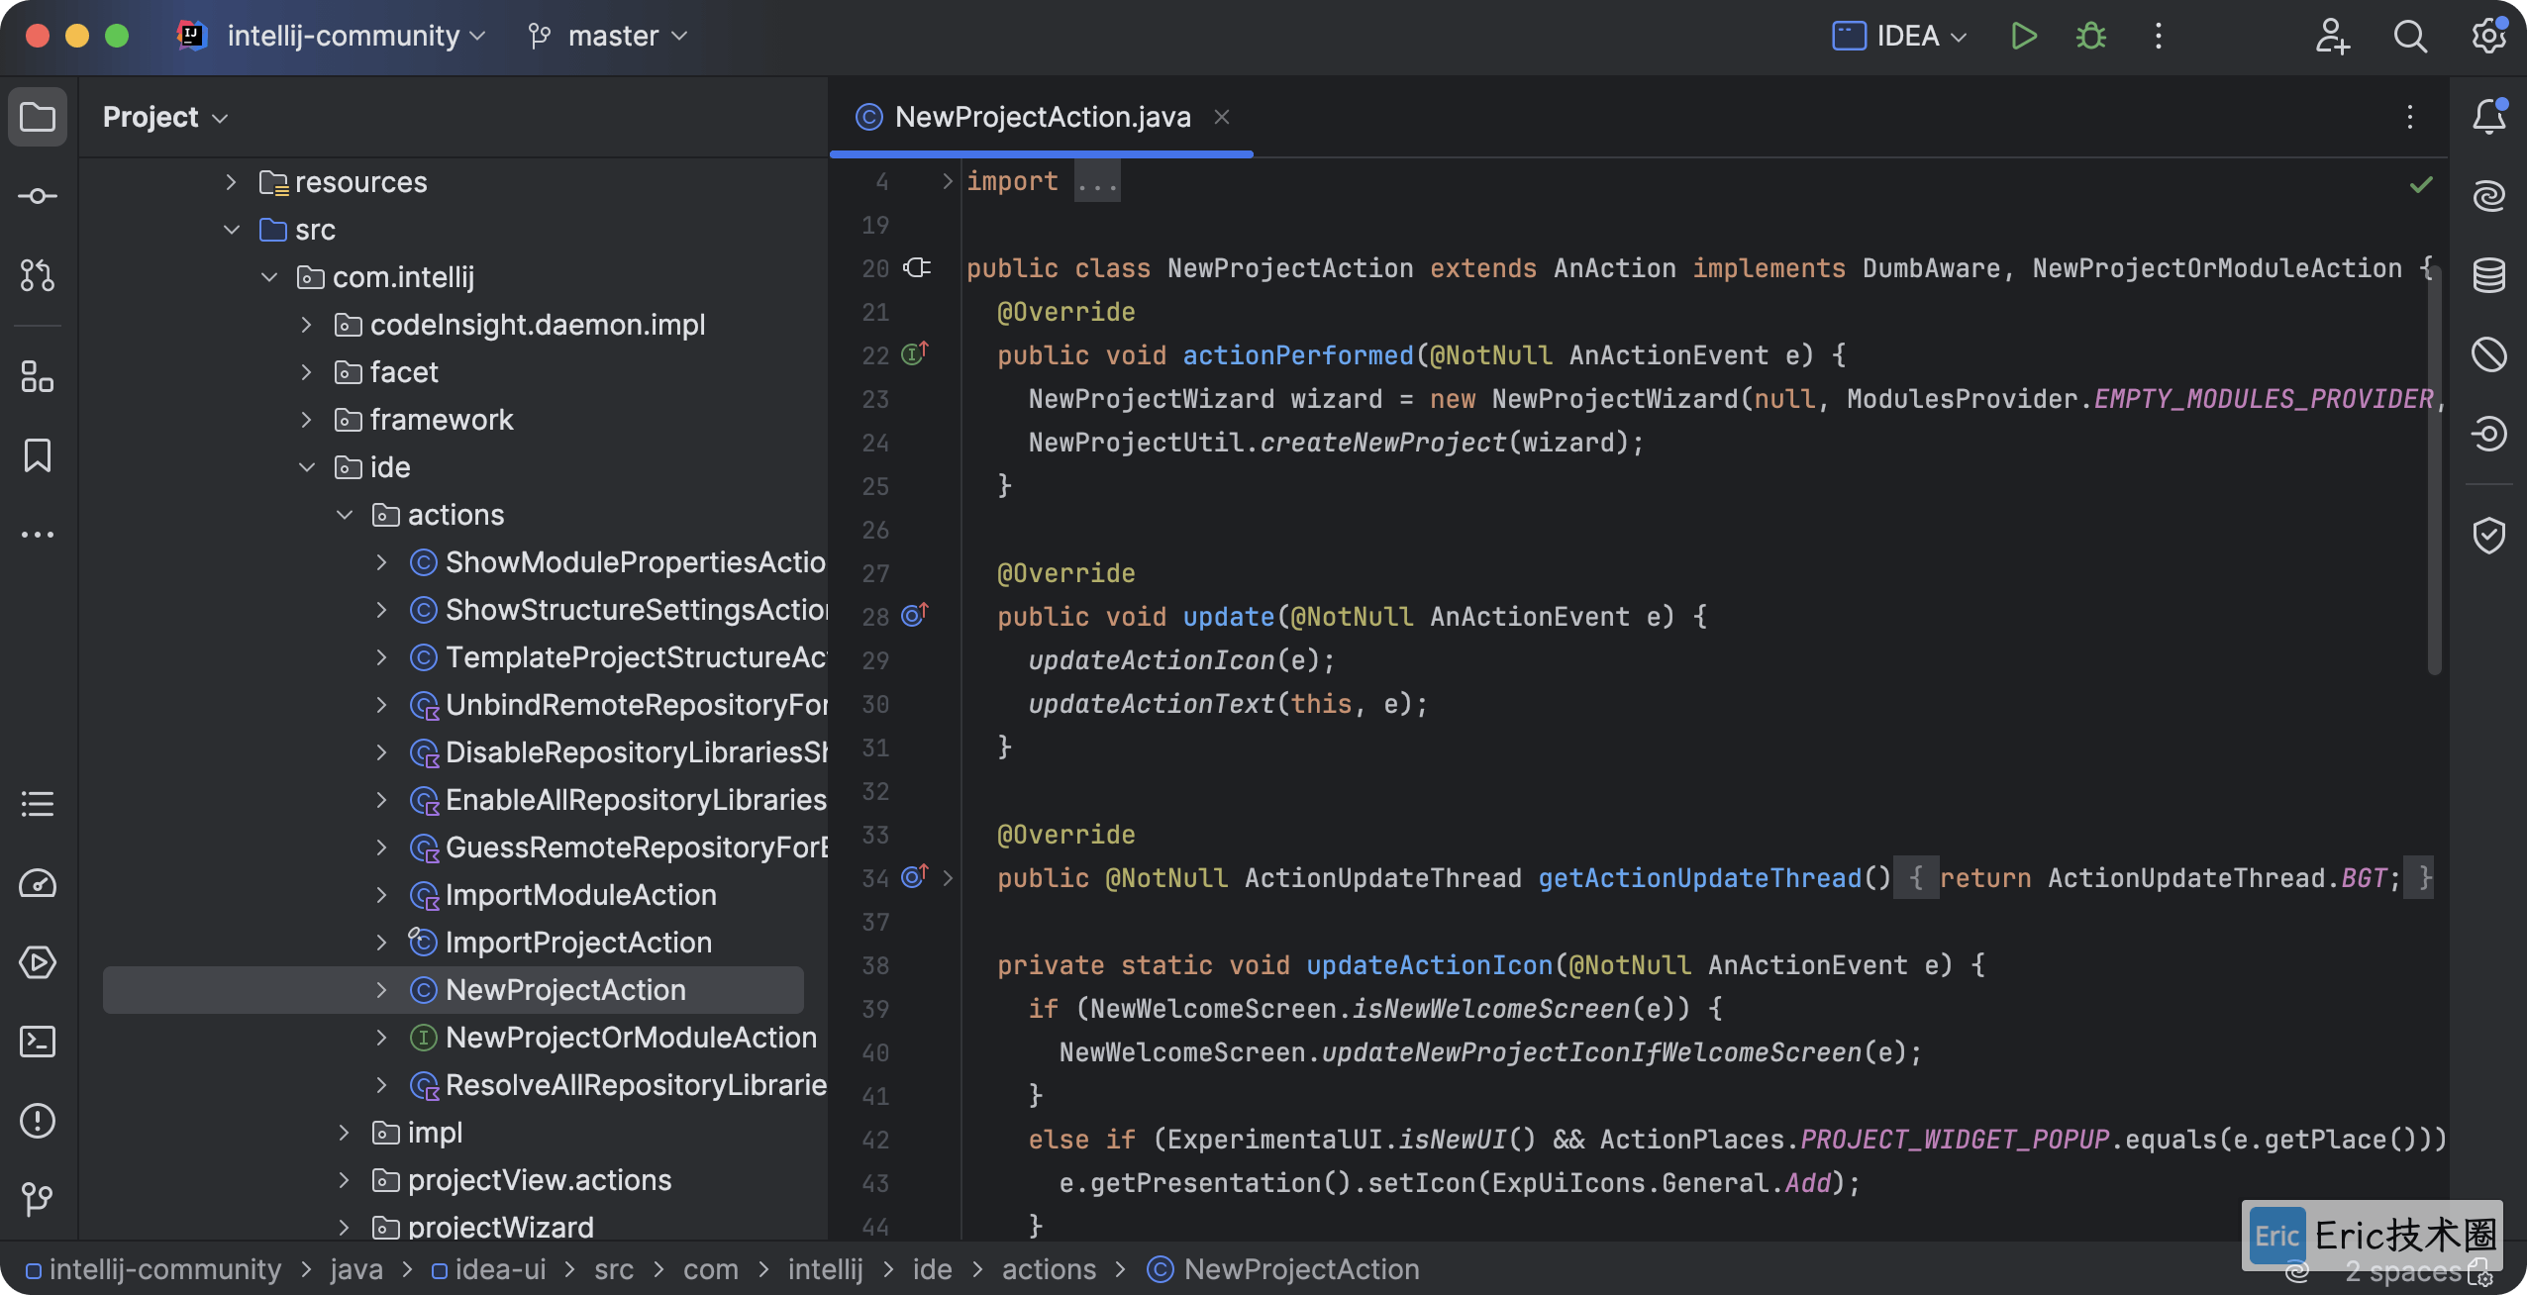Open the editor tab options menu

pos(2410,117)
